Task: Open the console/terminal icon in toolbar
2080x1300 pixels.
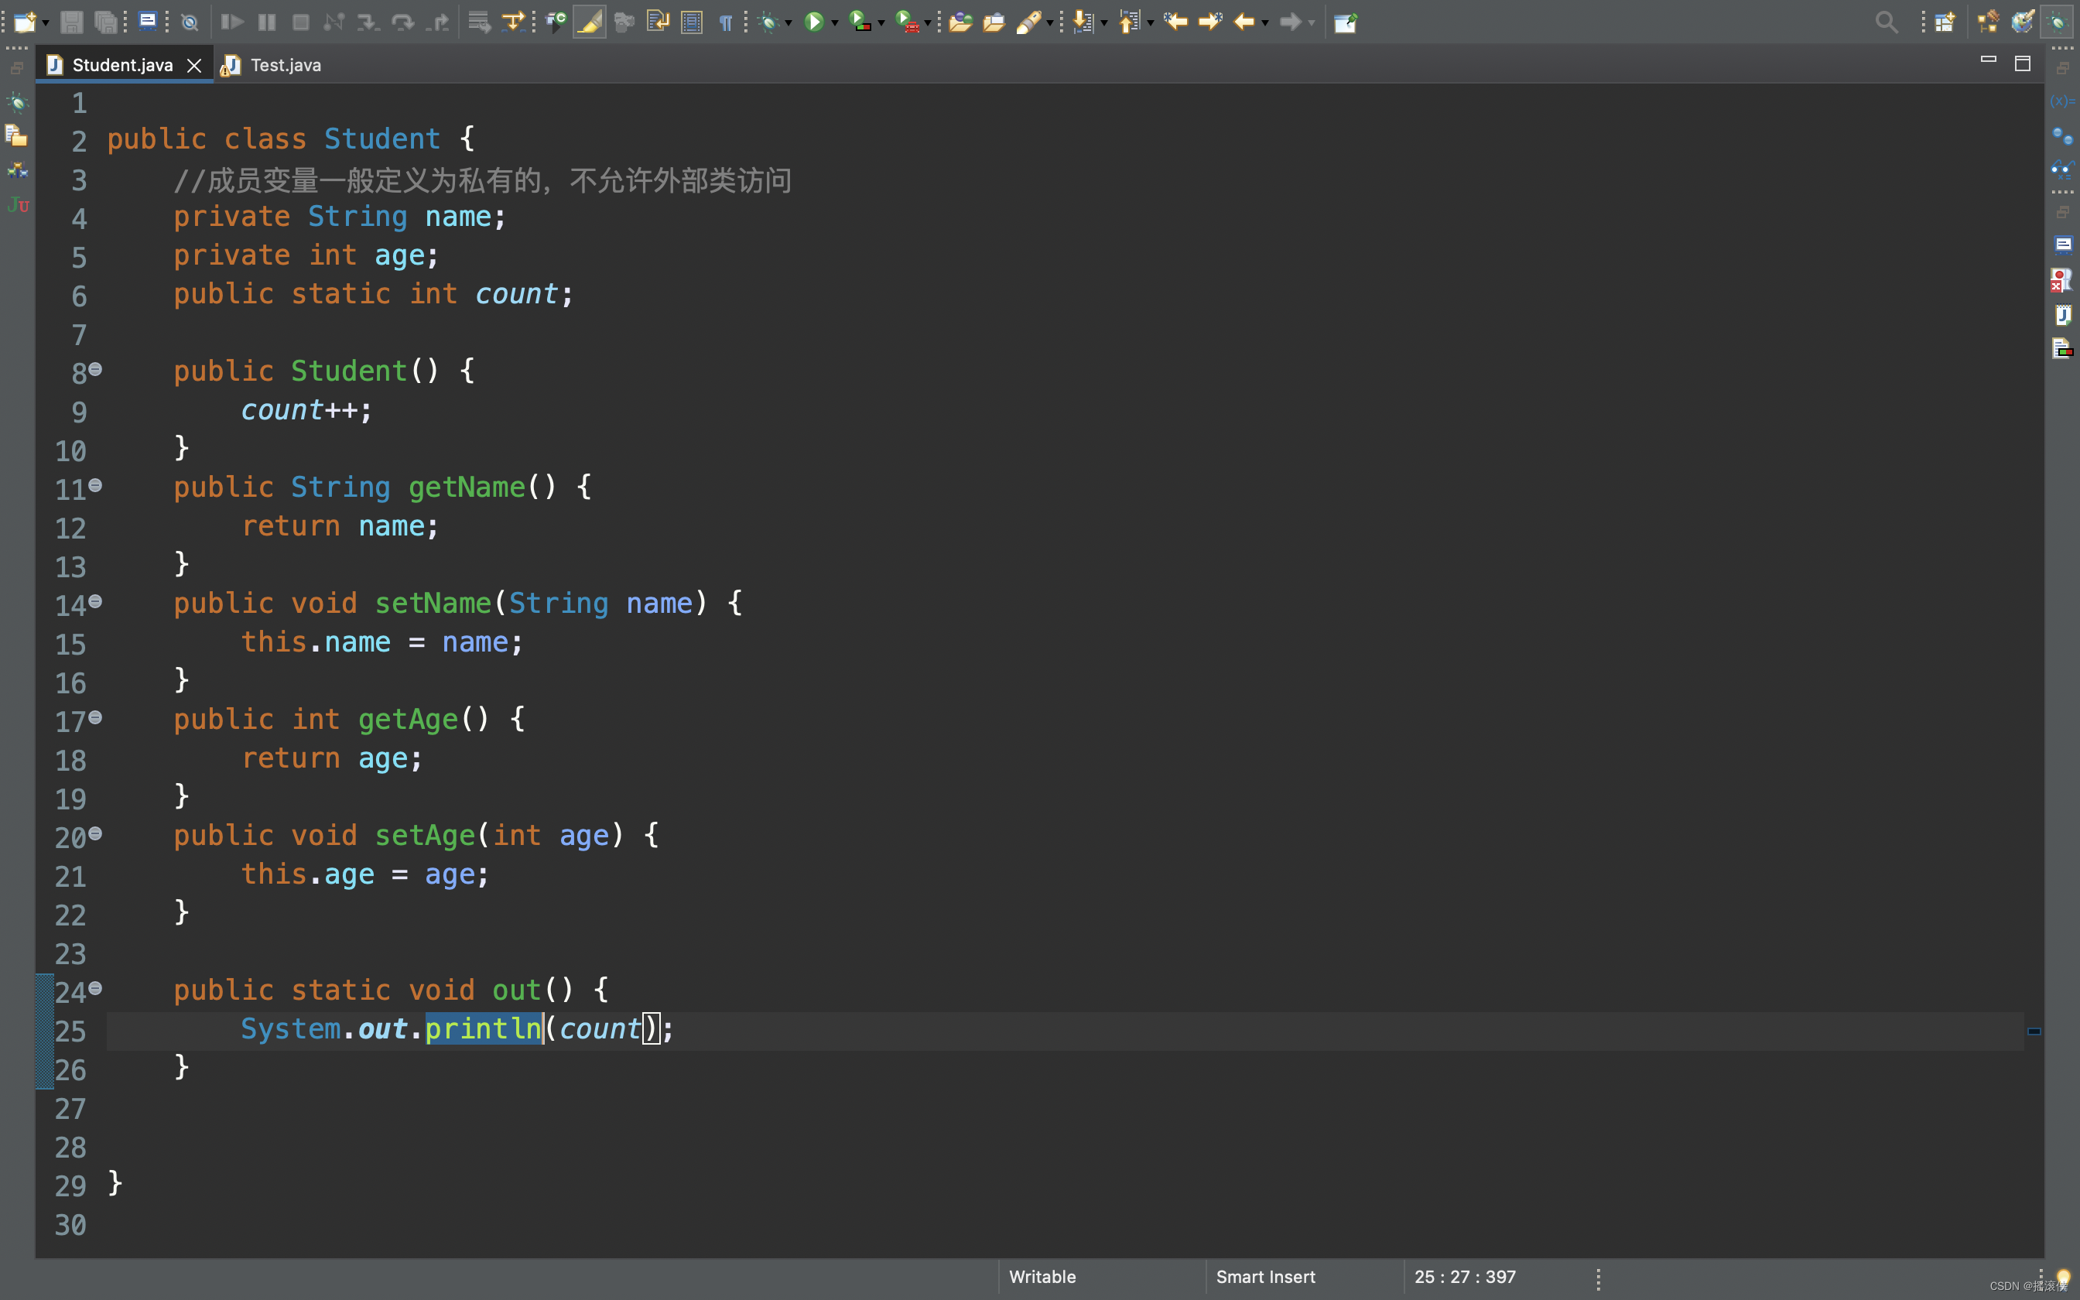Action: (x=148, y=22)
